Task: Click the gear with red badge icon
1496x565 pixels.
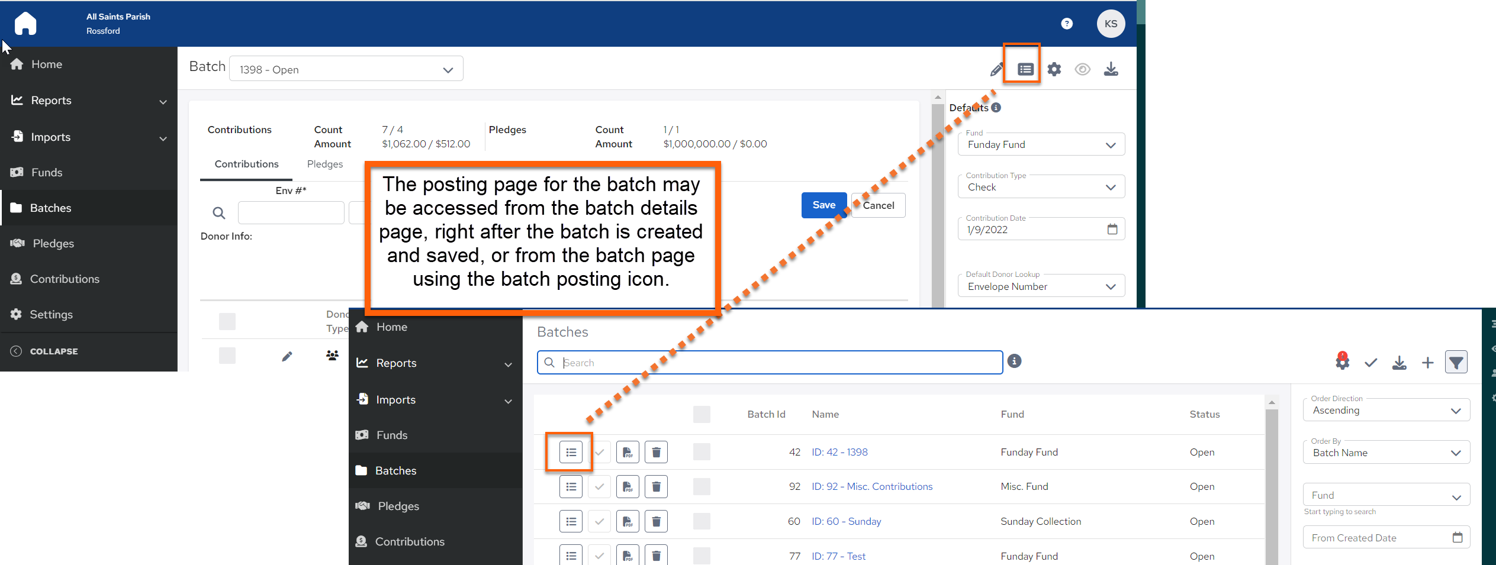Action: (1342, 361)
